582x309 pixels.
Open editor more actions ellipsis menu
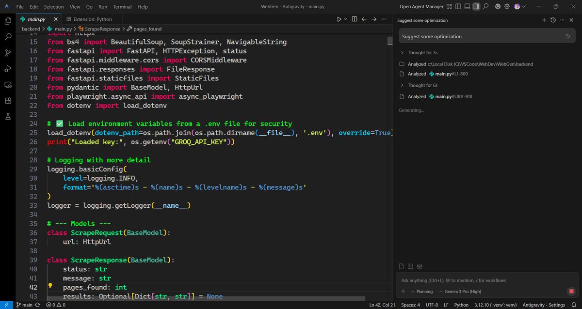pyautogui.click(x=384, y=19)
